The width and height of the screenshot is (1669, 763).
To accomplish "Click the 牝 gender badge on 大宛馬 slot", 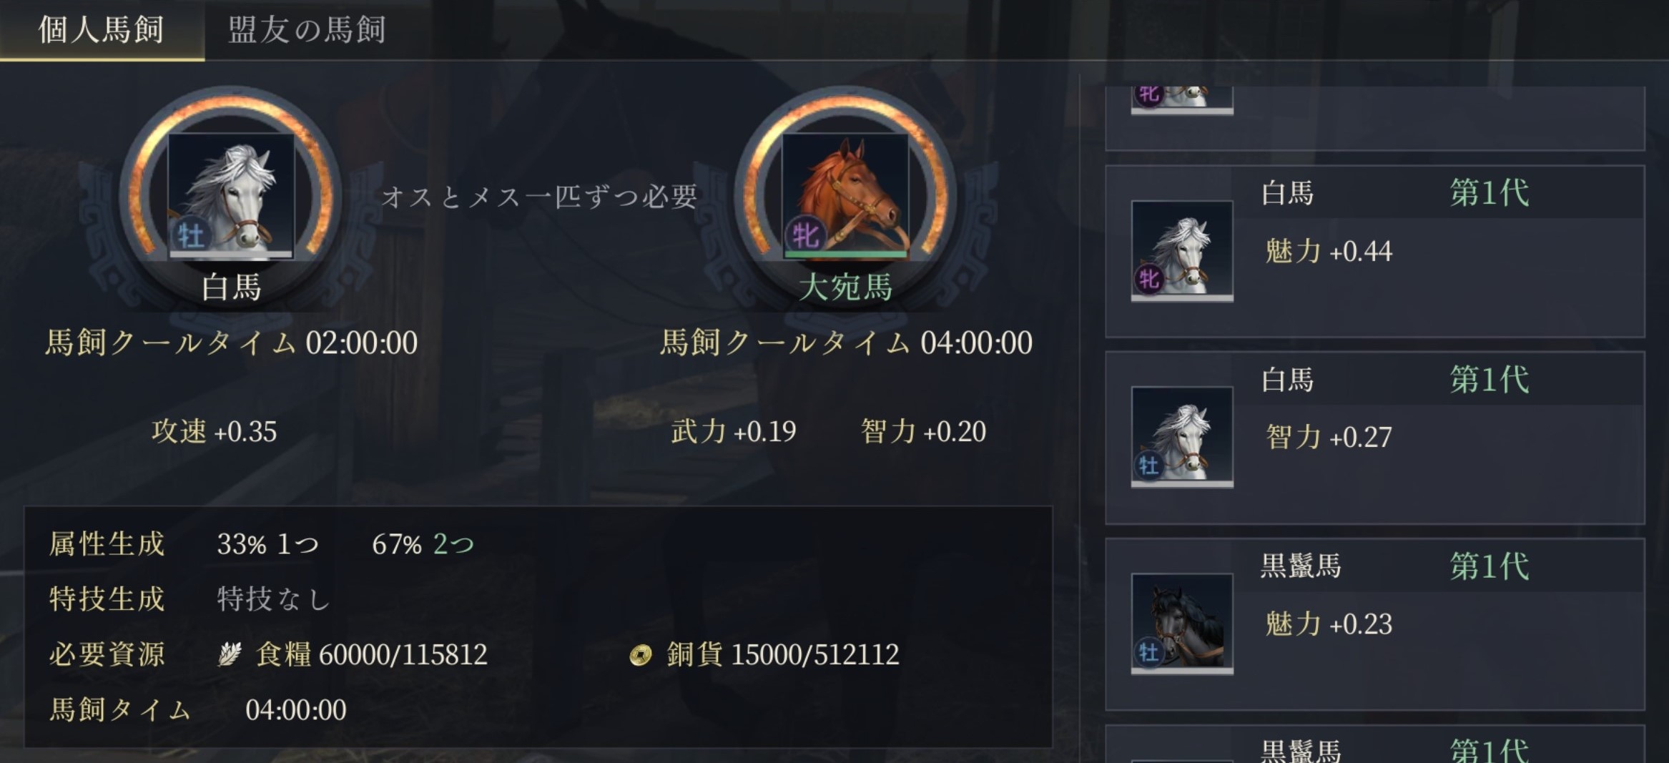I will pyautogui.click(x=805, y=235).
